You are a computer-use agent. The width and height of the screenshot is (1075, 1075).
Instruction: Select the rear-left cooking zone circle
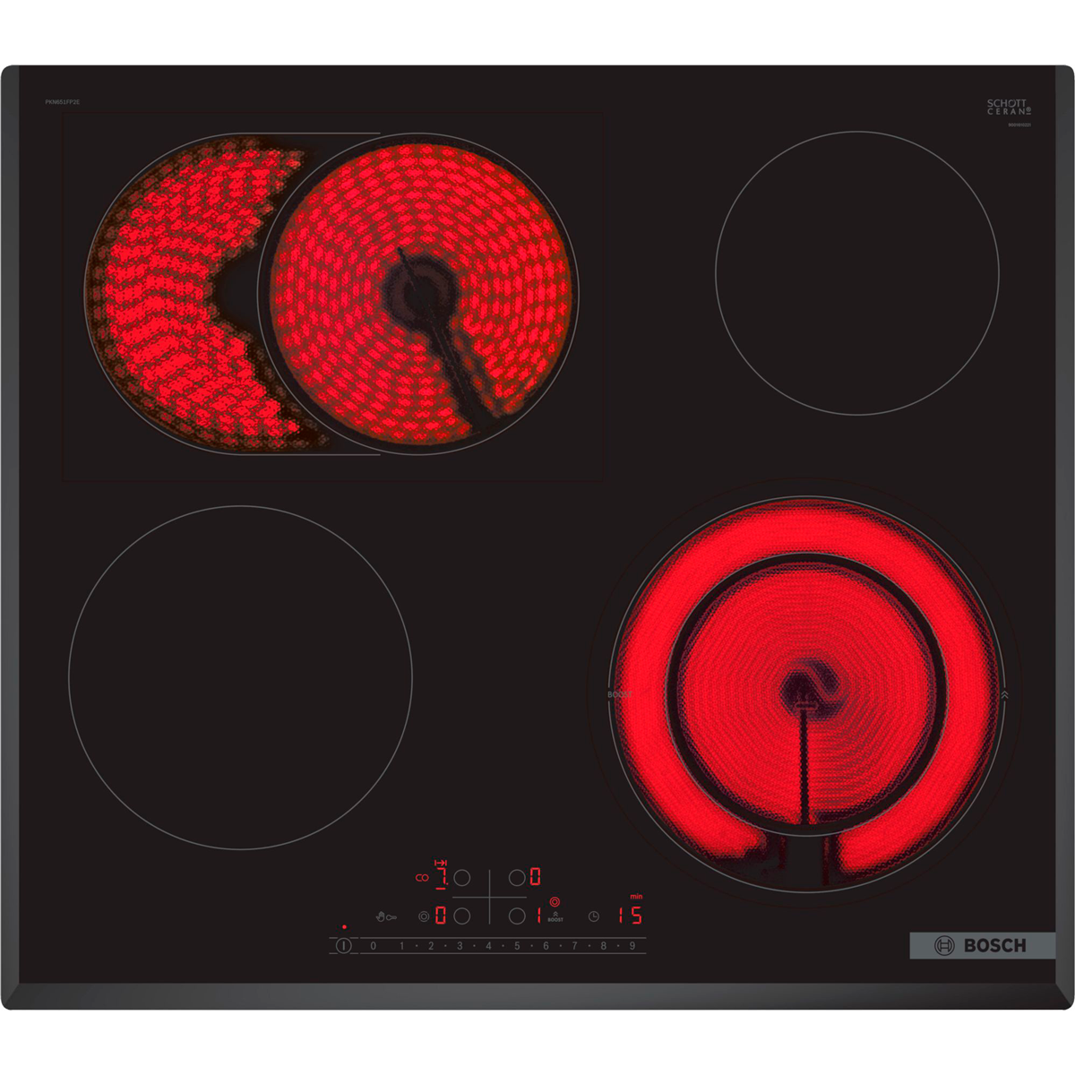[x=462, y=878]
